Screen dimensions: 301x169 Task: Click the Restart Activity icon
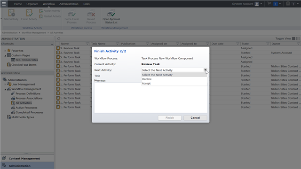click(x=41, y=16)
